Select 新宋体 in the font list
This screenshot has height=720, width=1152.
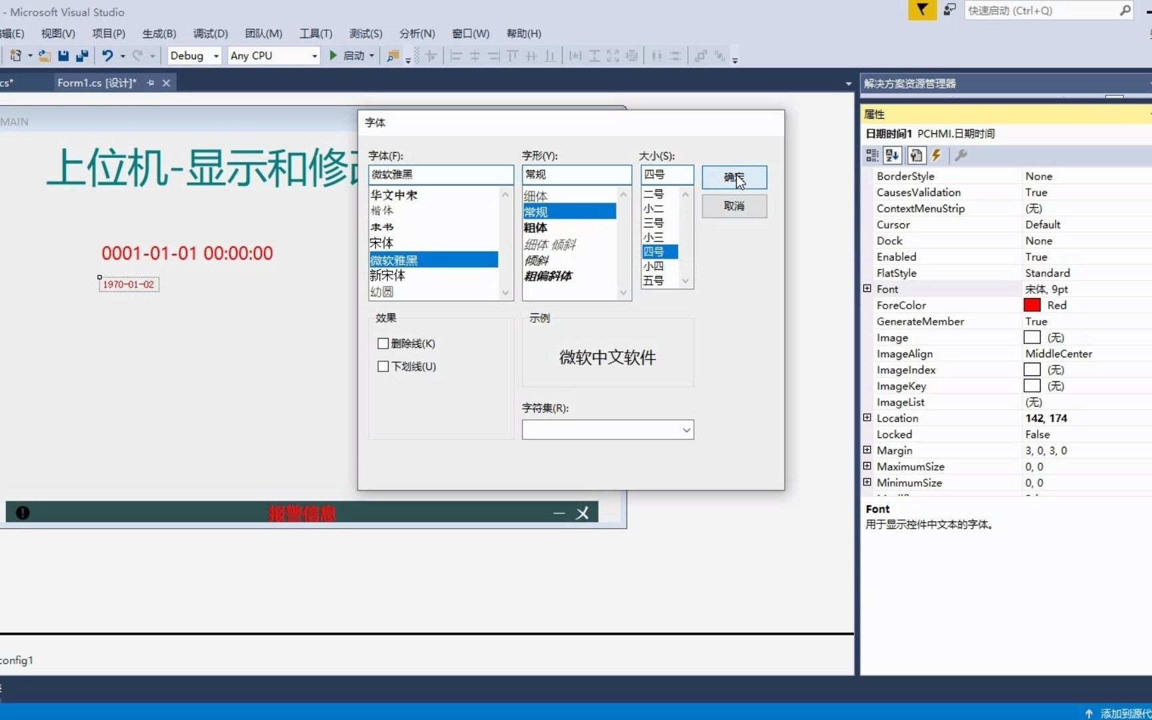point(387,275)
